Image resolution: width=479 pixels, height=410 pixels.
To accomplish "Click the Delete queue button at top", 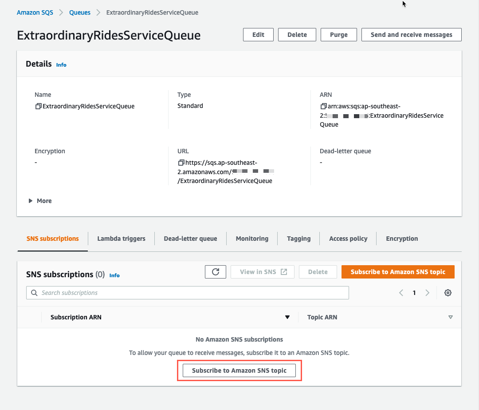I will (x=297, y=35).
